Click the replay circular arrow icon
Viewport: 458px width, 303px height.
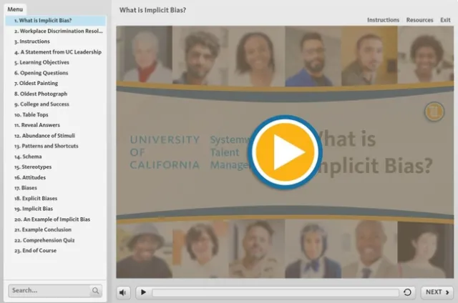pos(408,292)
